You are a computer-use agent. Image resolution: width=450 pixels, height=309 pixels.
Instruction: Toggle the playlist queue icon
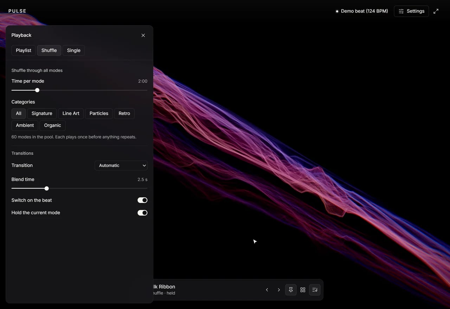point(315,290)
